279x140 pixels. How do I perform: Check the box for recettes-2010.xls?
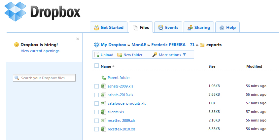(x=96, y=129)
